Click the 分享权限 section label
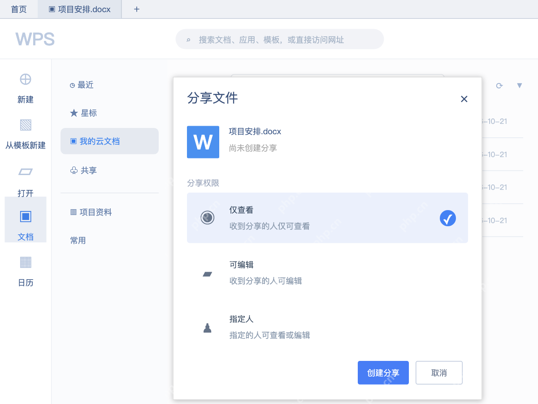Screen dimensions: 538x404 click(x=203, y=183)
